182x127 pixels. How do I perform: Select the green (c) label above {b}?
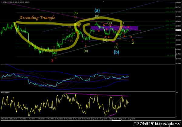(116, 47)
